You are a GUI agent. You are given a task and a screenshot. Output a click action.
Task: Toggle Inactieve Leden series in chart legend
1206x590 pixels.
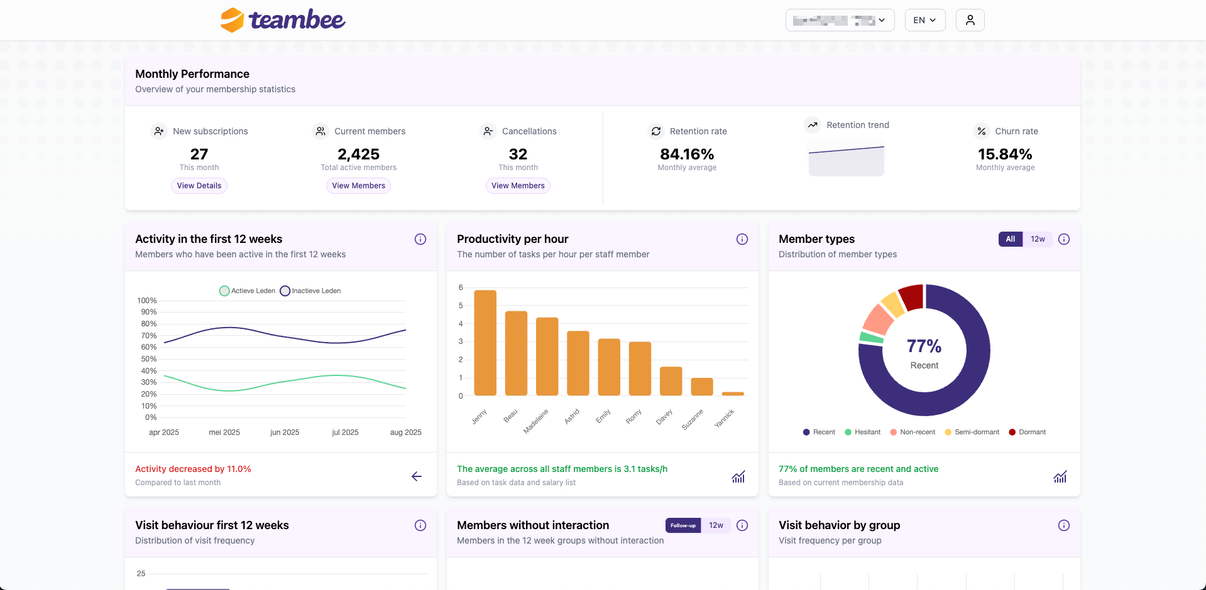(x=310, y=291)
